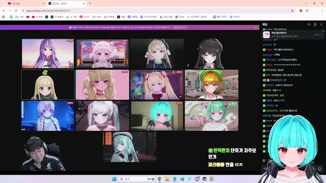Open the YouTube icon bookmark
The image size is (326, 183).
pyautogui.click(x=28, y=17)
